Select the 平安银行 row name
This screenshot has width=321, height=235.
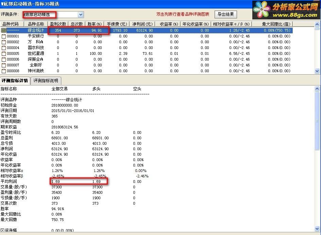[x=36, y=36]
